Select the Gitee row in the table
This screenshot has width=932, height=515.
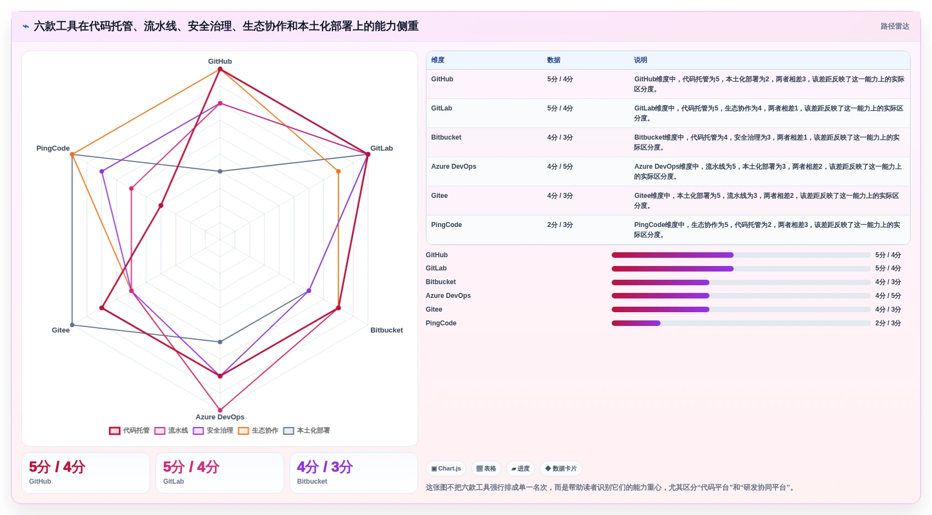coord(668,201)
